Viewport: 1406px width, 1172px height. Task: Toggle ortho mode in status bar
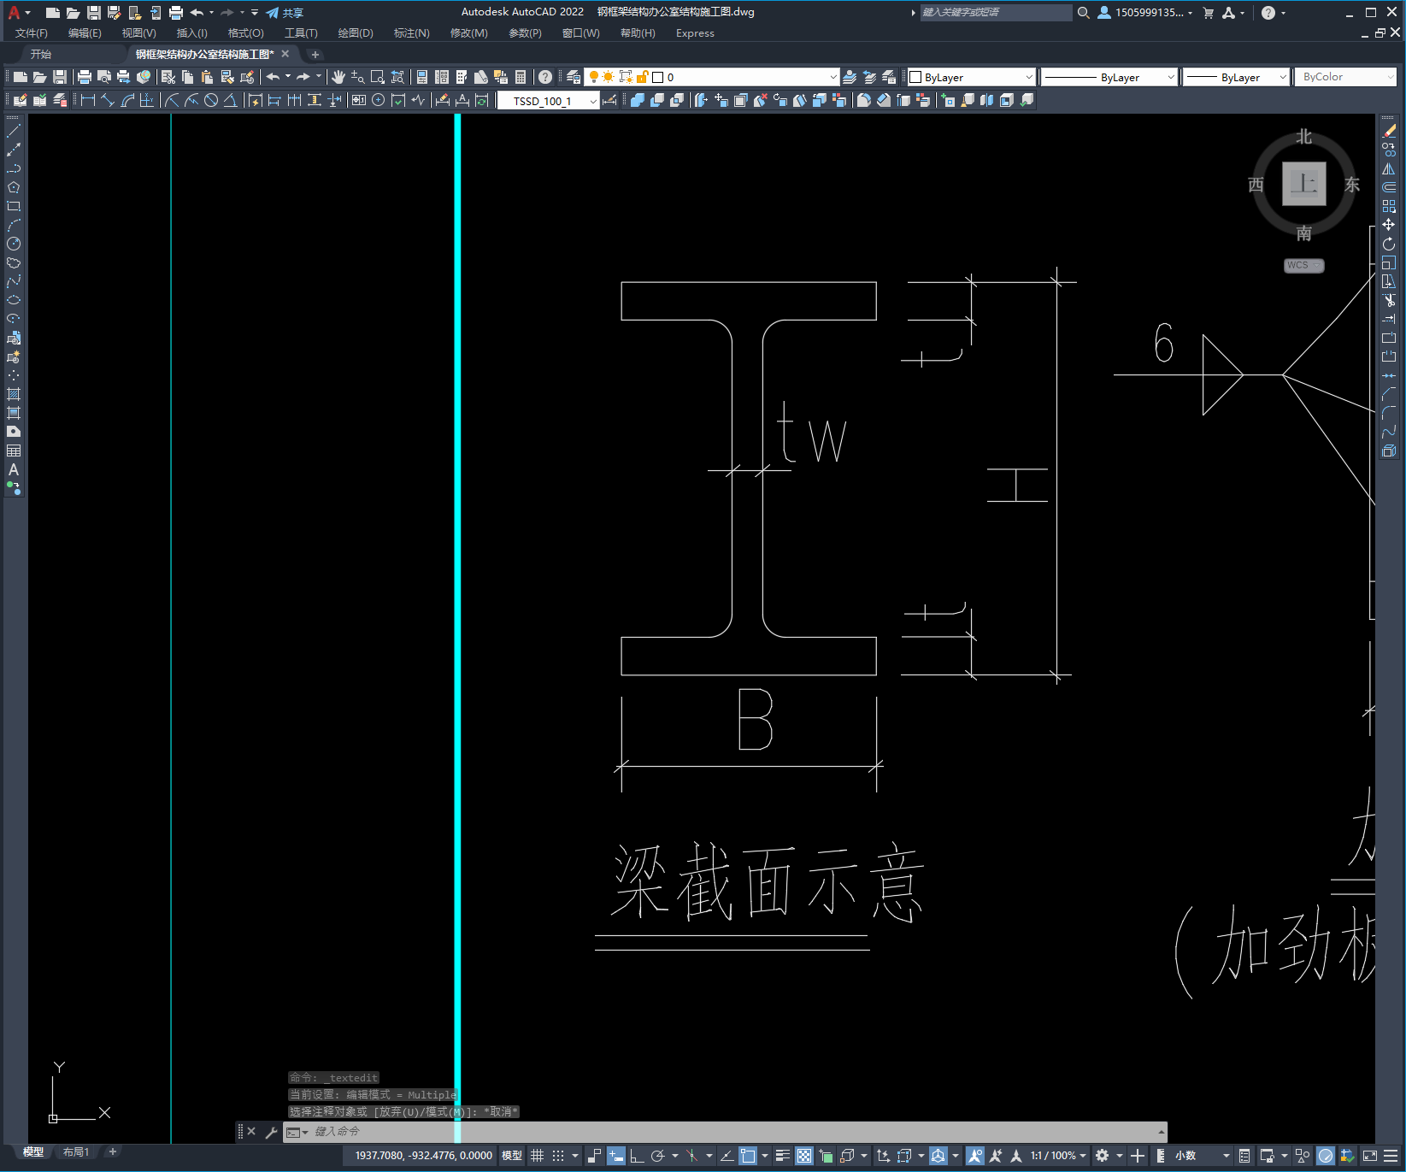[x=637, y=1156]
